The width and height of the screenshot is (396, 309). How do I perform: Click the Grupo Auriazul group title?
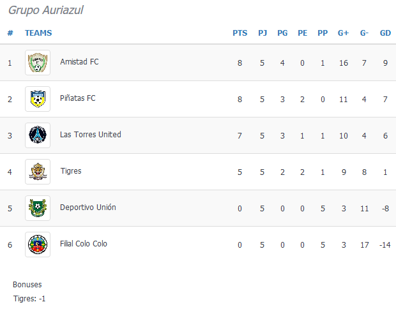[x=46, y=10]
